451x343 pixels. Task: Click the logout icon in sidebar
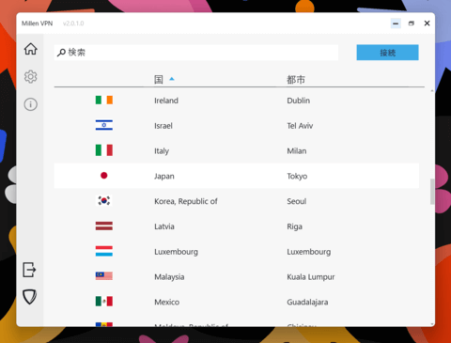click(x=29, y=270)
